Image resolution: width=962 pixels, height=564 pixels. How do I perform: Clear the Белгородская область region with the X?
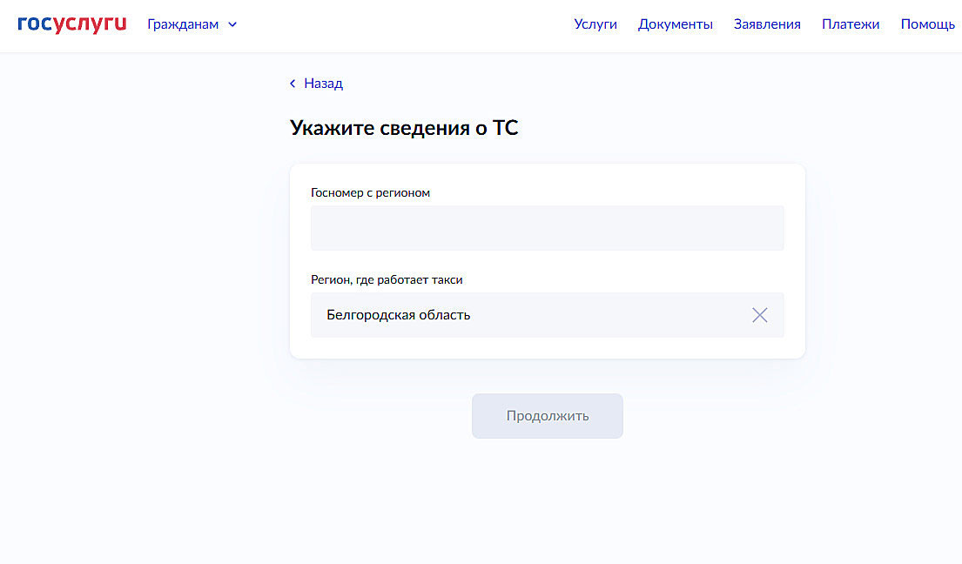click(759, 315)
